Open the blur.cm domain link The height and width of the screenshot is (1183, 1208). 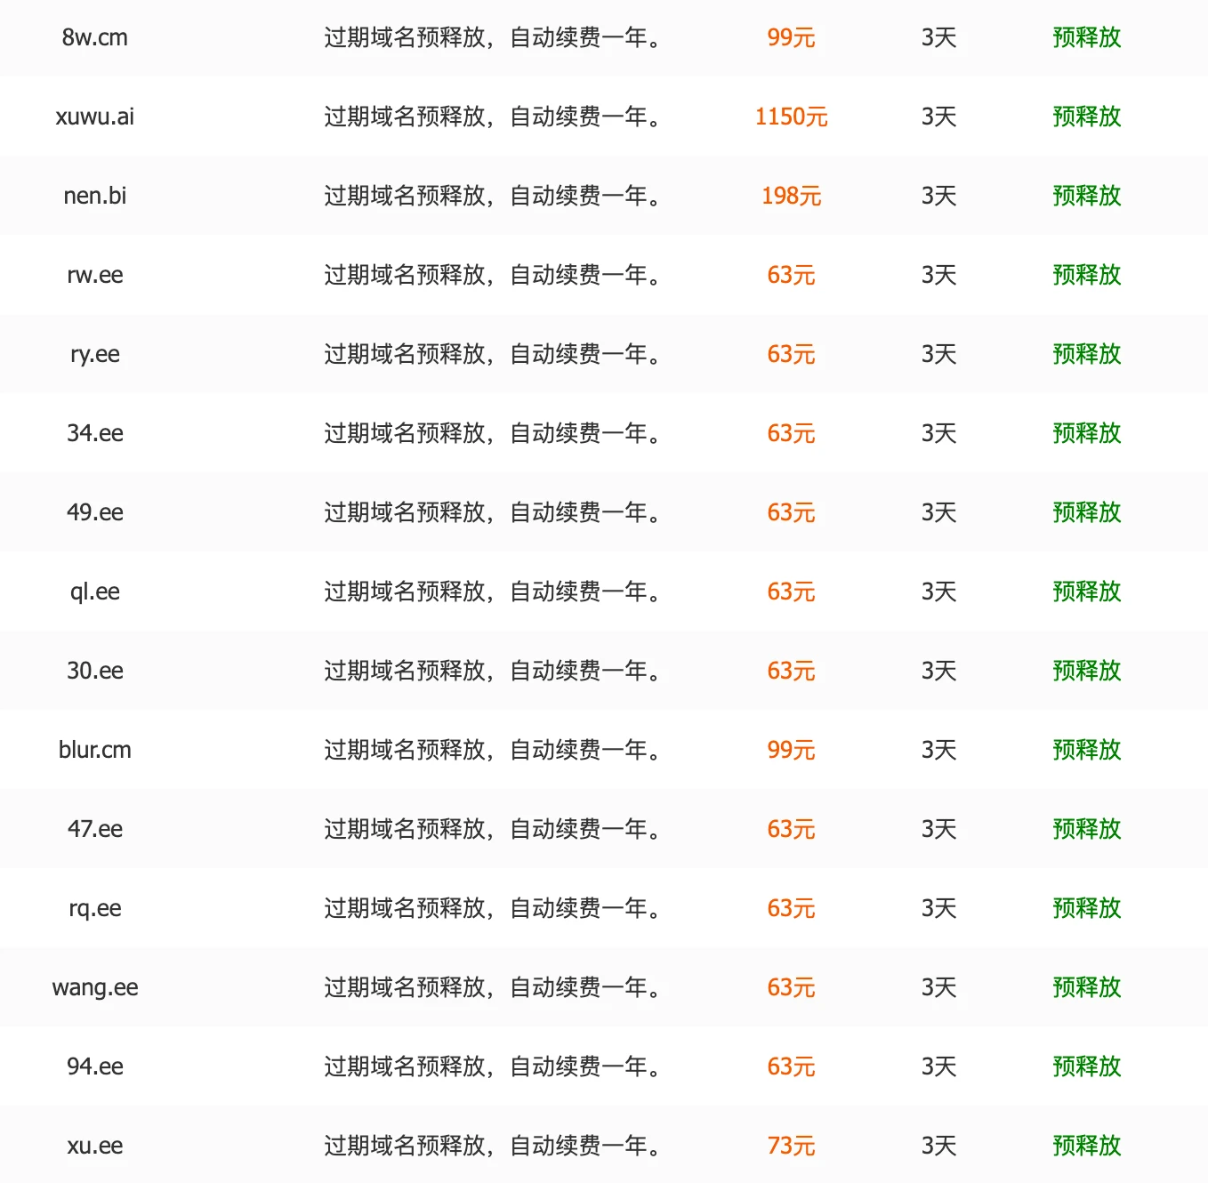tap(95, 750)
